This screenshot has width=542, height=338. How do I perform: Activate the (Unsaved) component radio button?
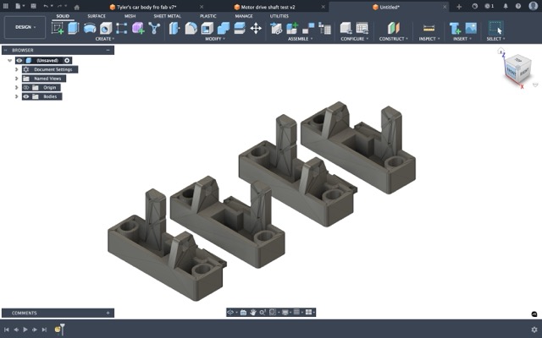tap(67, 60)
